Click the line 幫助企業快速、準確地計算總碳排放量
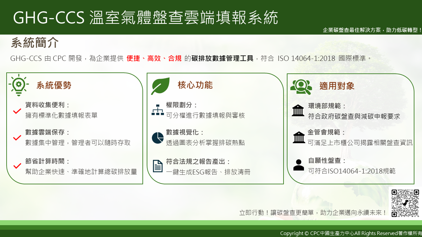The height and width of the screenshot is (237, 422). 81,172
